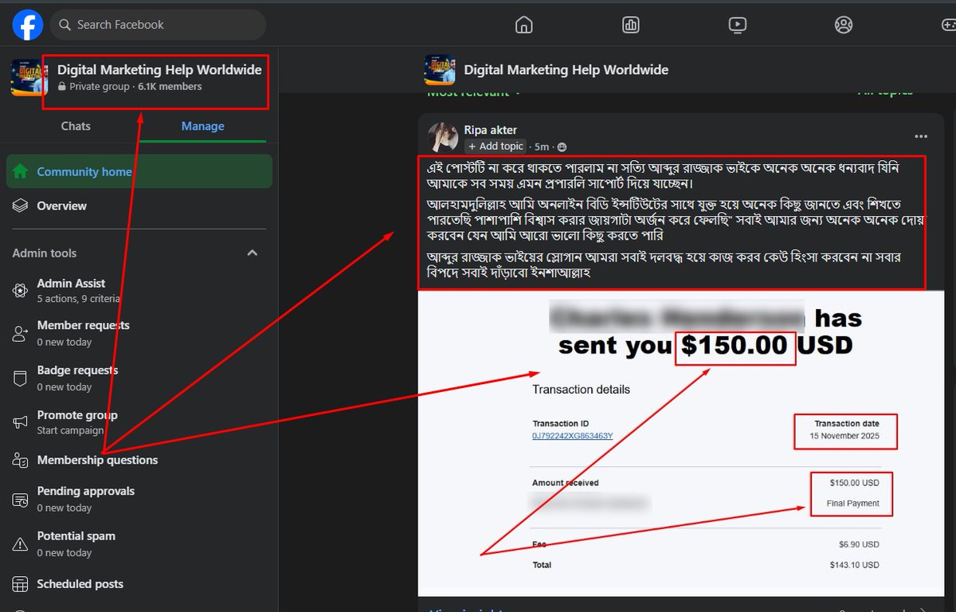
Task: Switch to the Chats tab
Action: [x=76, y=126]
